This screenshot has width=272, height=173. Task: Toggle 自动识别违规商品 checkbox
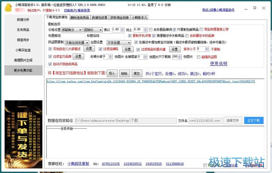50,64
